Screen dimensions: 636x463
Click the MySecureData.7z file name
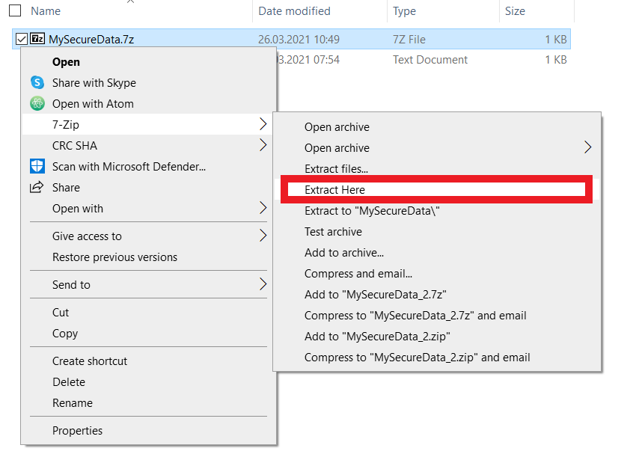pos(91,40)
